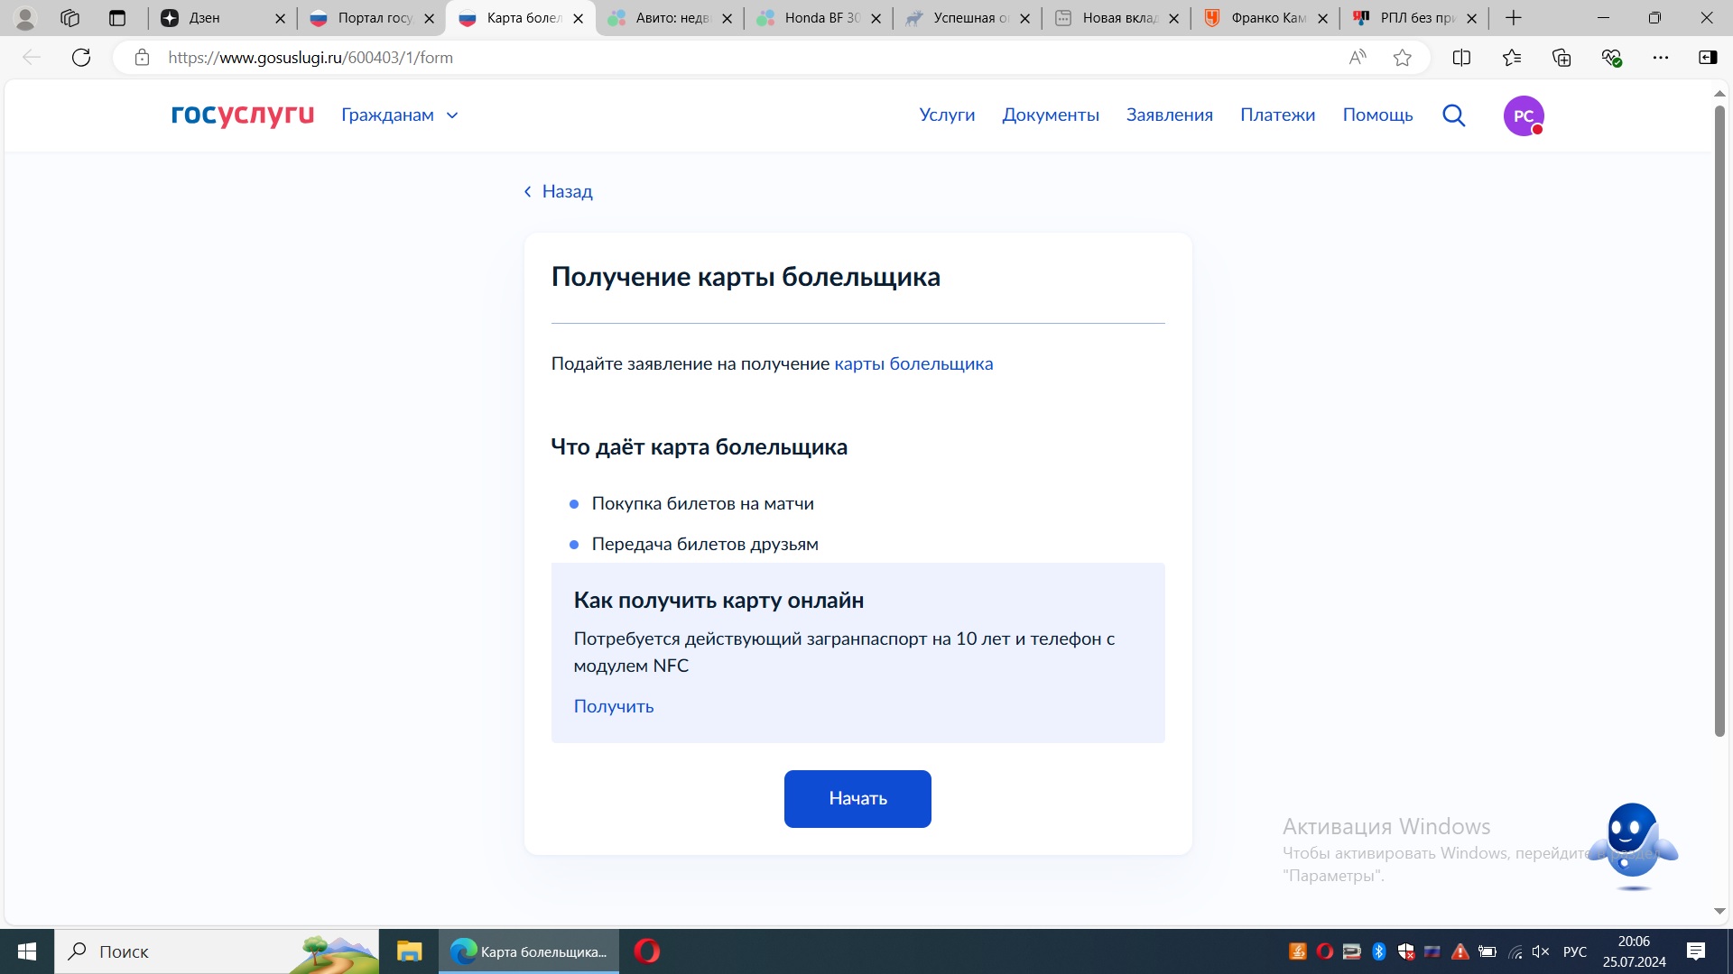Click the Windows Поиск search box

[x=217, y=951]
